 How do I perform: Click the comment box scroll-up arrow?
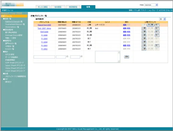coord(119,52)
